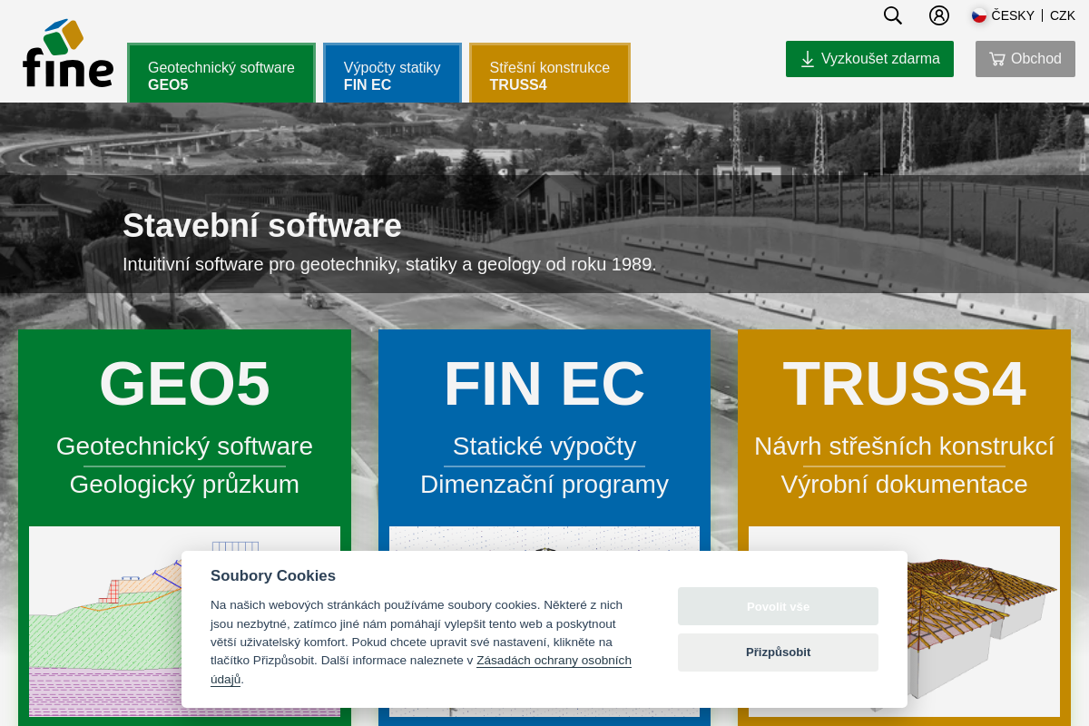The image size is (1089, 726).
Task: Click Geotechnický software text in GEO5 card
Action: pos(184,446)
